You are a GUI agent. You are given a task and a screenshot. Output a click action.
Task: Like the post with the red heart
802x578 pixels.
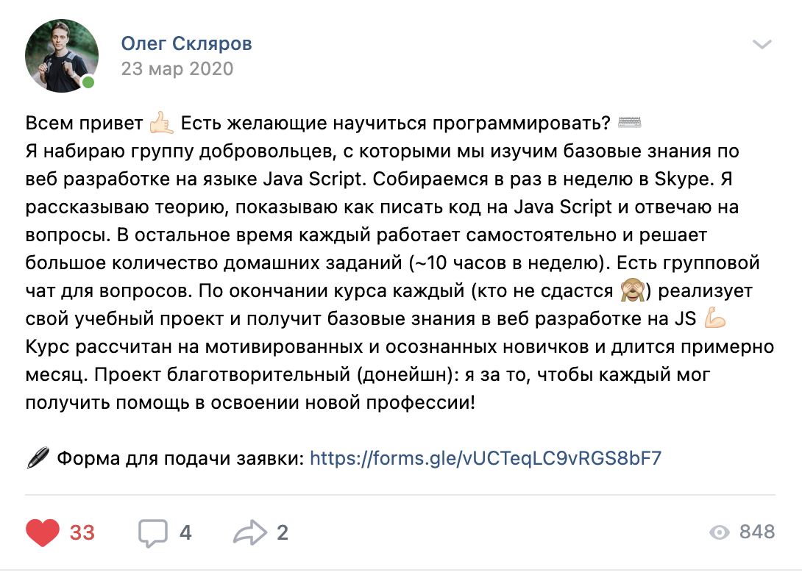coord(43,532)
